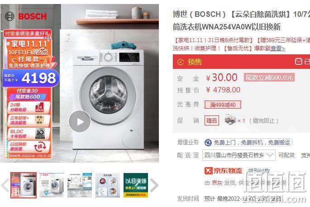Select the four-feature thumbnail

(108, 185)
